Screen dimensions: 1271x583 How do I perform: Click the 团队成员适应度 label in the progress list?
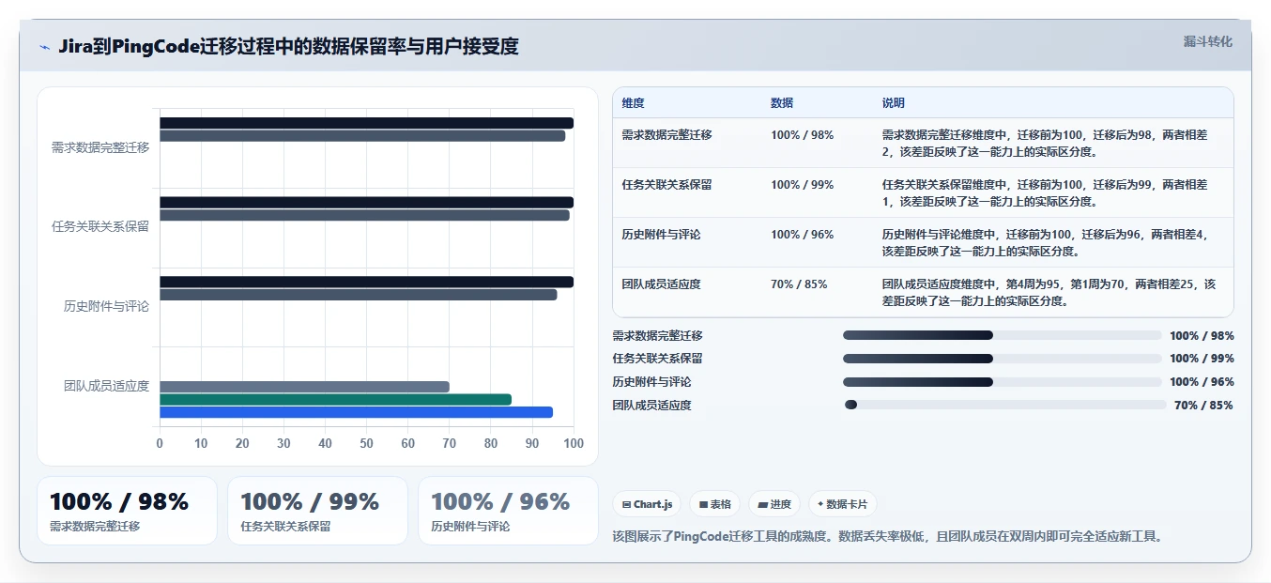(x=651, y=406)
